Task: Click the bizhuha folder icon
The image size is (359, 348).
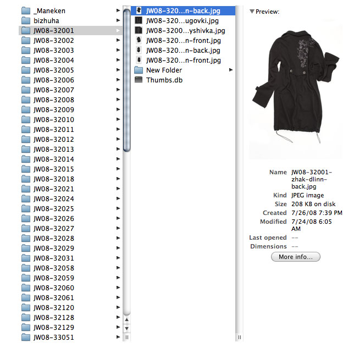Action: (25, 21)
